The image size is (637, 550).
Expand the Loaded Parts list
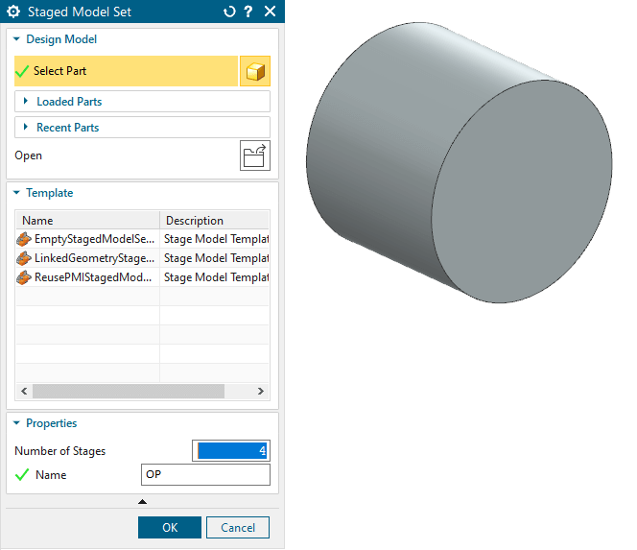coord(142,101)
